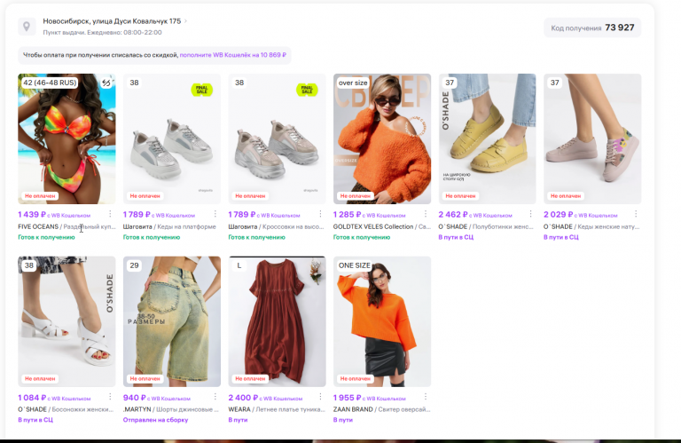
Task: Click the Шаговита / Кроссовки на высо... title
Action: pyautogui.click(x=277, y=226)
